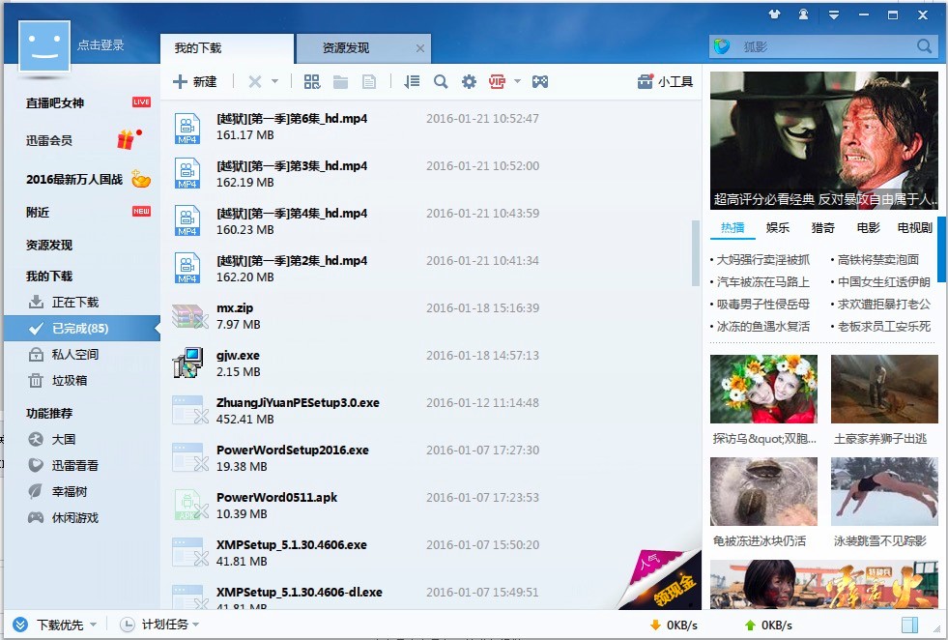Expand the VIP dropdown arrow
This screenshot has width=948, height=640.
coord(517,81)
